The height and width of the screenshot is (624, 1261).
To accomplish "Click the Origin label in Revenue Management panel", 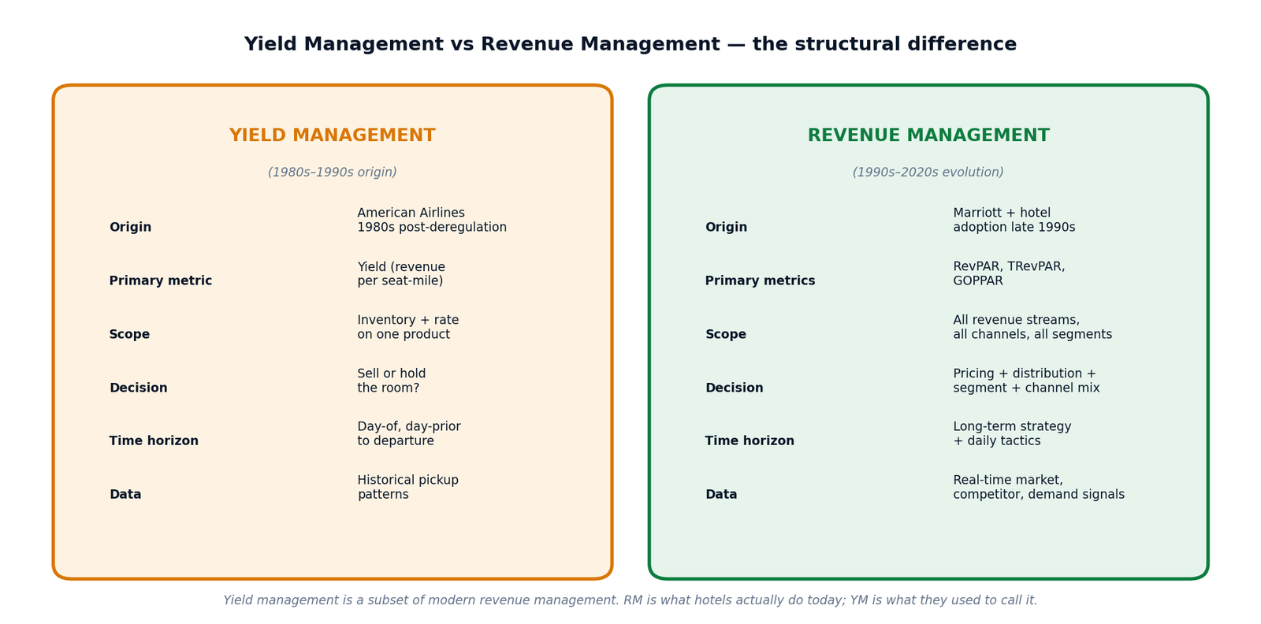I will coord(726,228).
